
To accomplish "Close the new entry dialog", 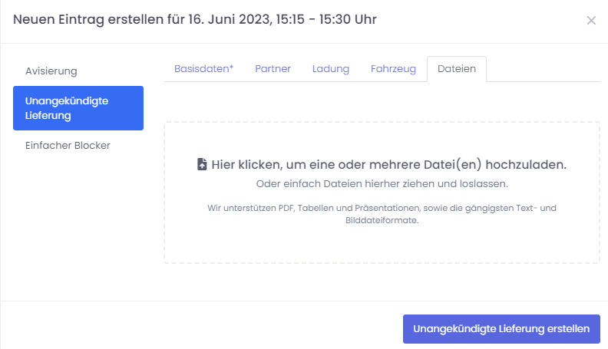I will coord(591,21).
